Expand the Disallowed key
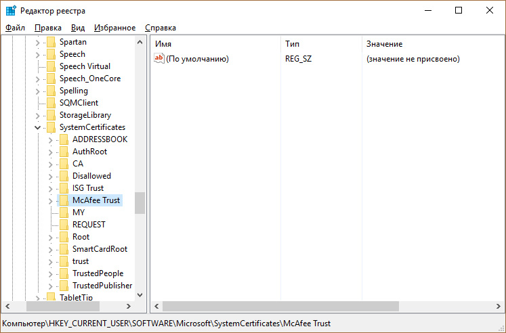Image resolution: width=506 pixels, height=333 pixels. (50, 177)
